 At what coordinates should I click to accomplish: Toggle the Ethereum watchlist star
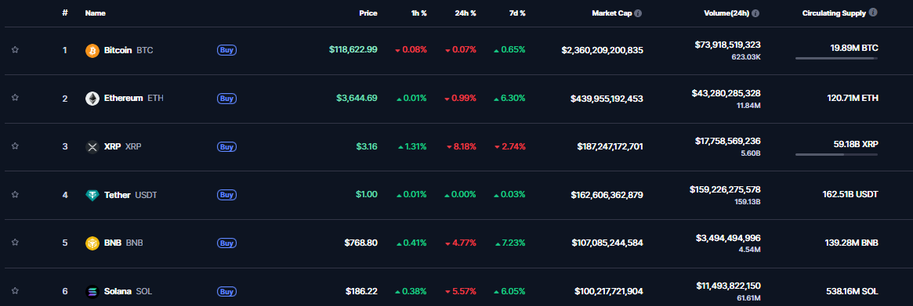[x=15, y=99]
